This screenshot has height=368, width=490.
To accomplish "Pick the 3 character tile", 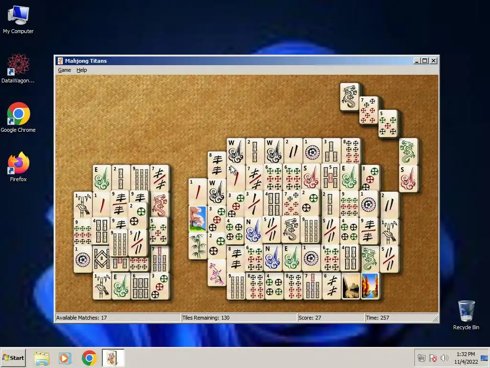I will point(254,204).
